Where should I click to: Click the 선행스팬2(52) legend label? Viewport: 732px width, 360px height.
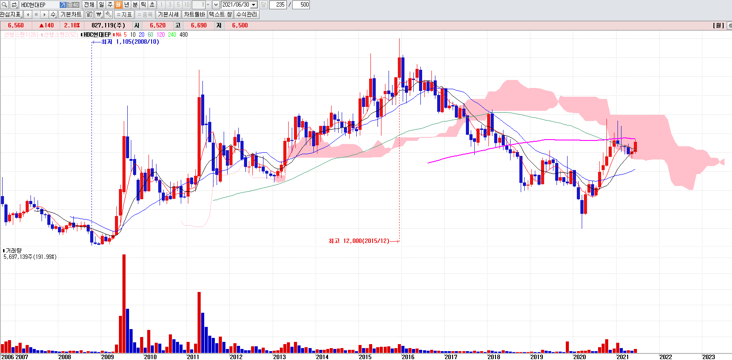60,34
